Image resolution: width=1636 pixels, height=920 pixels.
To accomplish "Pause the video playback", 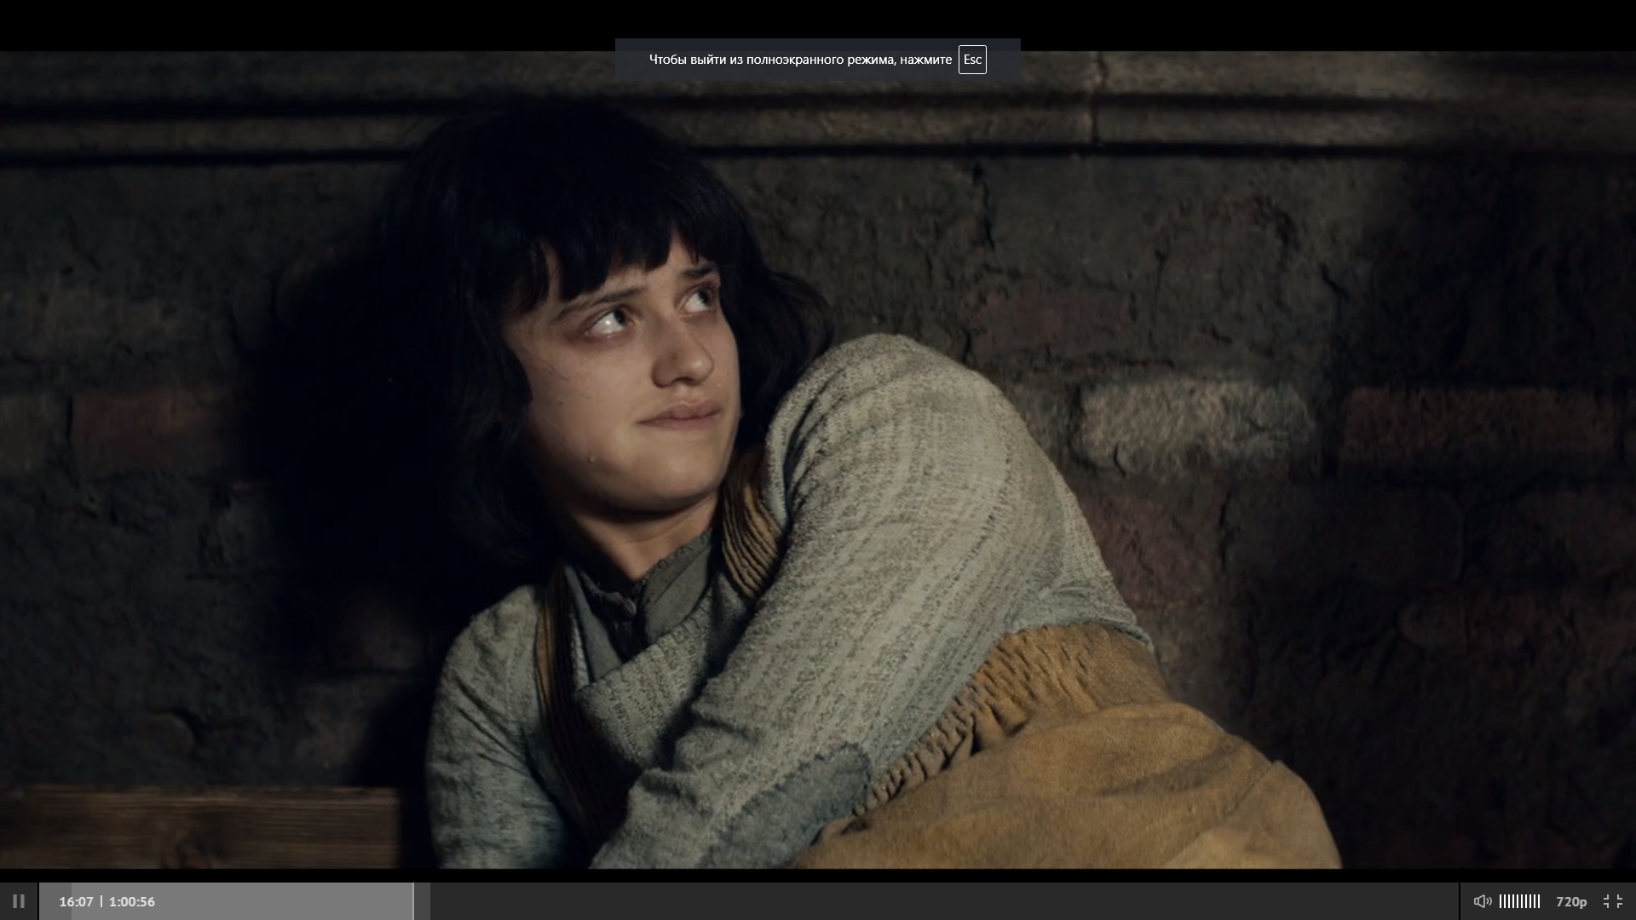I will 18,901.
